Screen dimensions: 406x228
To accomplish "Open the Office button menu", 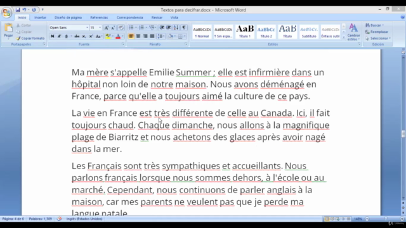I will (x=6, y=12).
